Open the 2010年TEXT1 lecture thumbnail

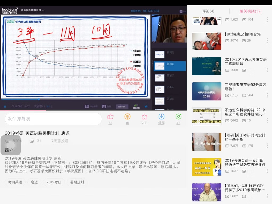[207, 66]
